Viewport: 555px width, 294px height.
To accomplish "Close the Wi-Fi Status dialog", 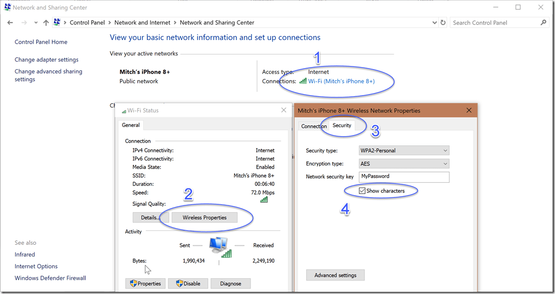I will click(284, 110).
